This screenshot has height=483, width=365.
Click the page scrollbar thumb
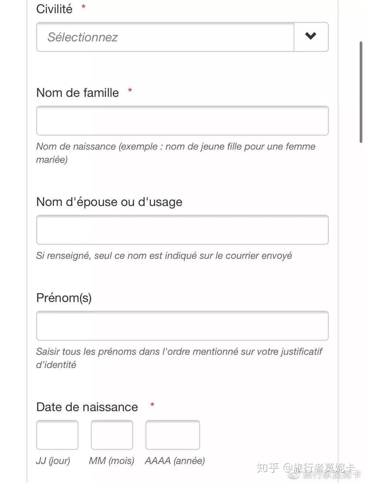(x=361, y=91)
